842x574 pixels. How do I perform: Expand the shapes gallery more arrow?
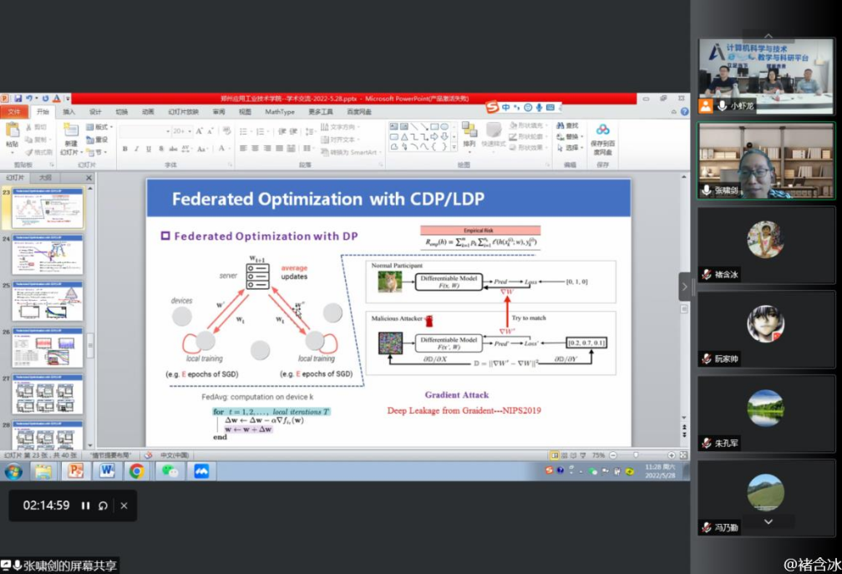(454, 146)
